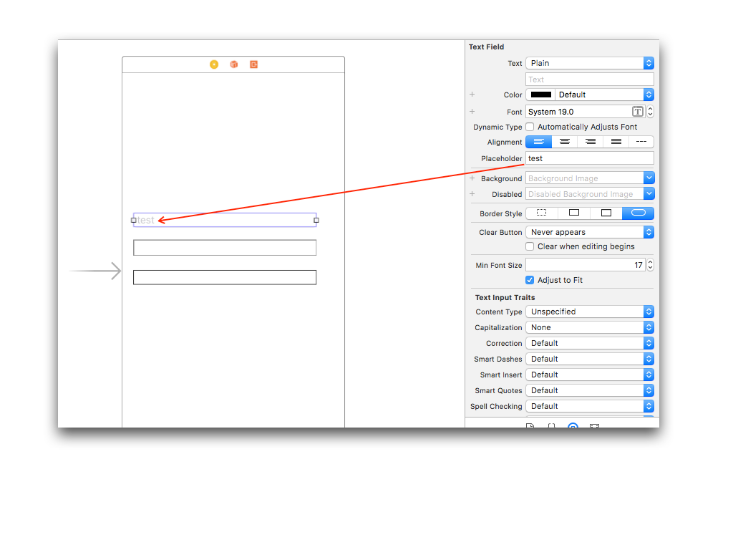The height and width of the screenshot is (550, 733).
Task: Click the plus next to Color attribute
Action: point(472,94)
